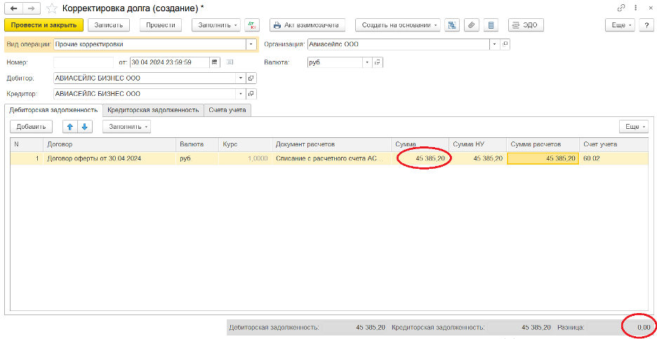Select Сумма cell 45 385,20
Screen dimensions: 657x339
pos(420,158)
